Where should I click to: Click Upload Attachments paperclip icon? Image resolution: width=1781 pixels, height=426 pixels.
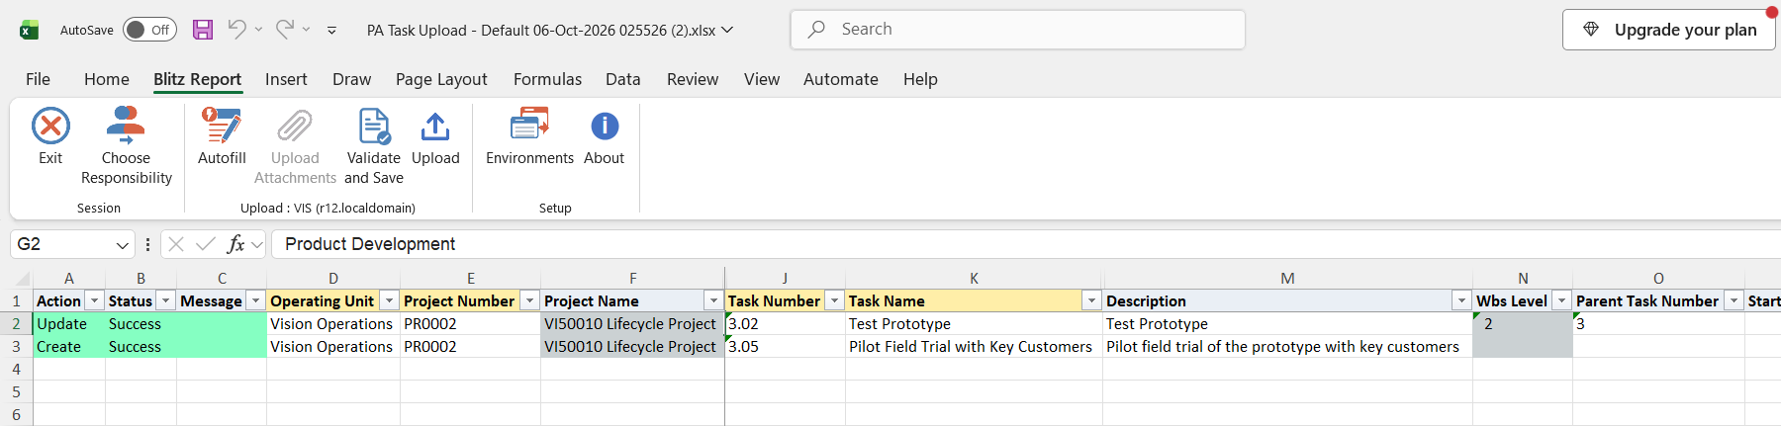[x=295, y=127]
